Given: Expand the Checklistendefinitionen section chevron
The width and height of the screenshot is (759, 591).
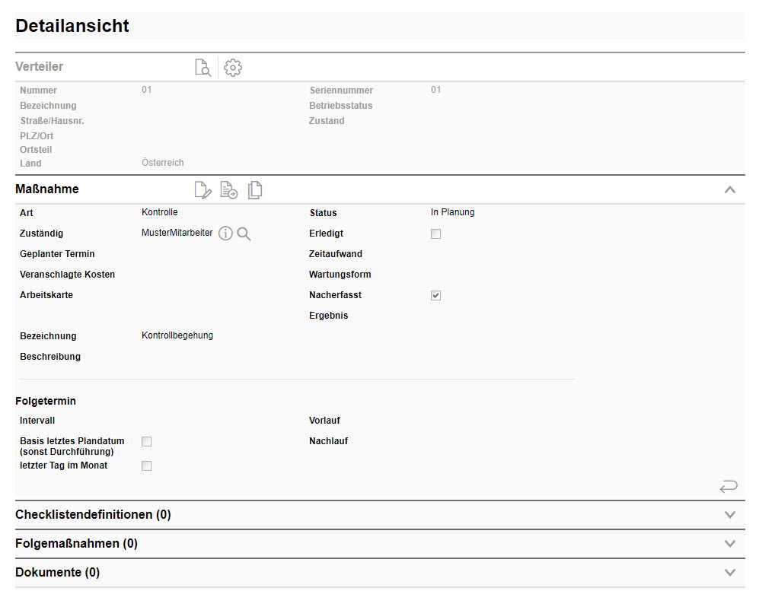Looking at the screenshot, I should (729, 515).
